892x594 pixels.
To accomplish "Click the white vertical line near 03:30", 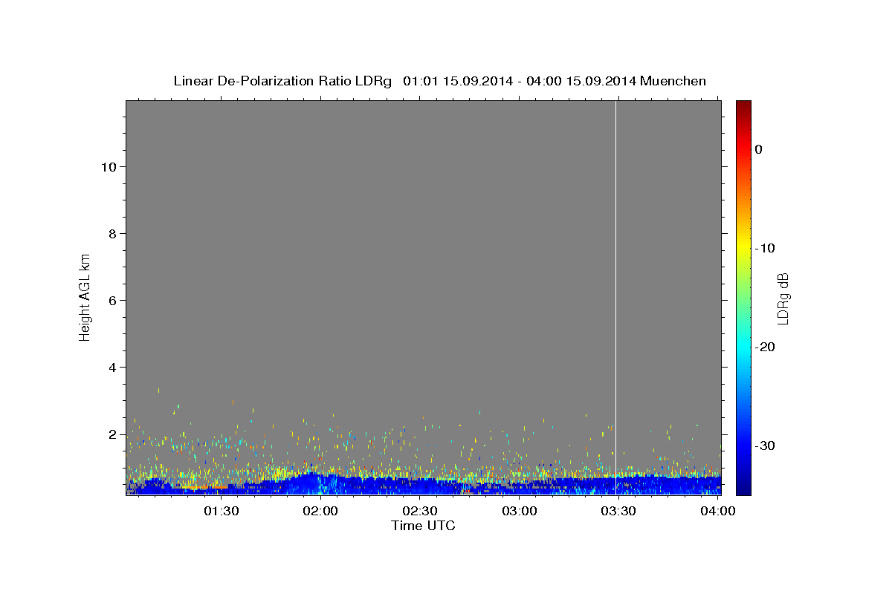I will 615,297.
